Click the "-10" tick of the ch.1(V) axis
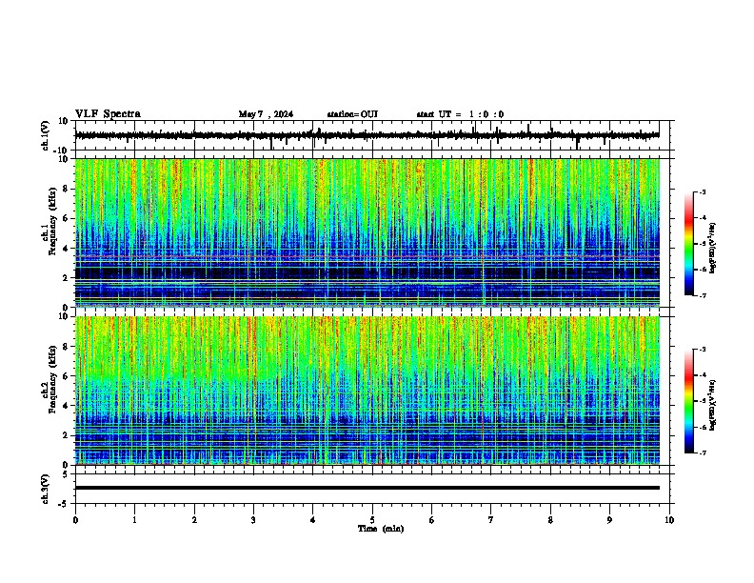 coord(62,151)
